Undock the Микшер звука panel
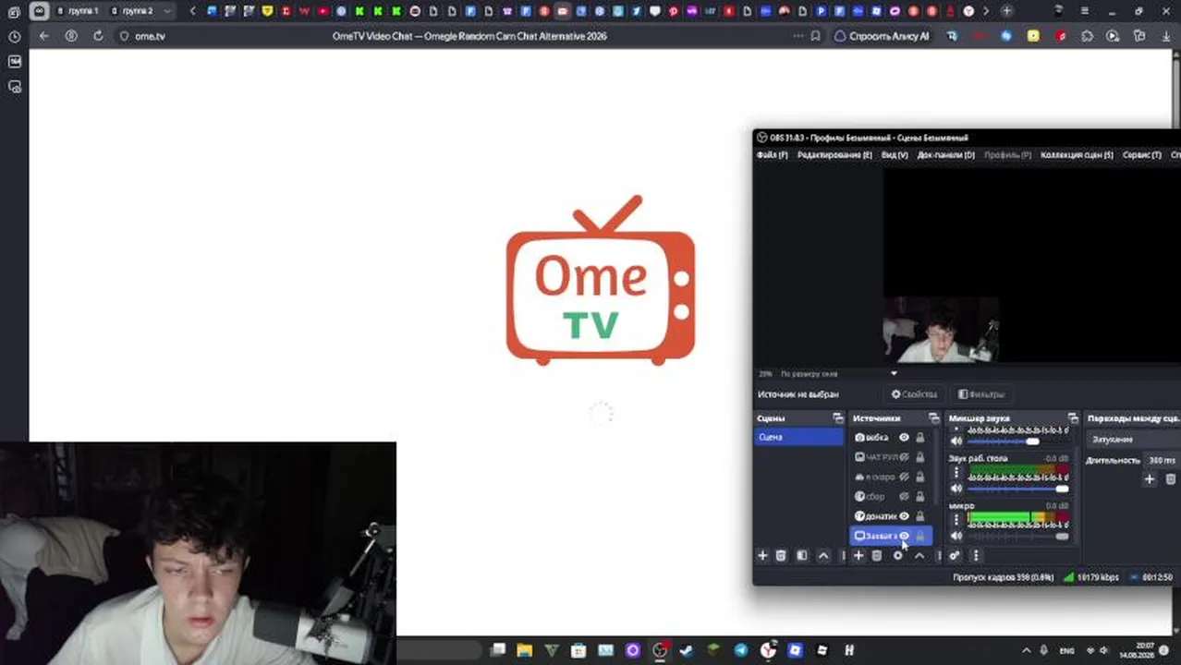The height and width of the screenshot is (665, 1181). tap(1073, 418)
